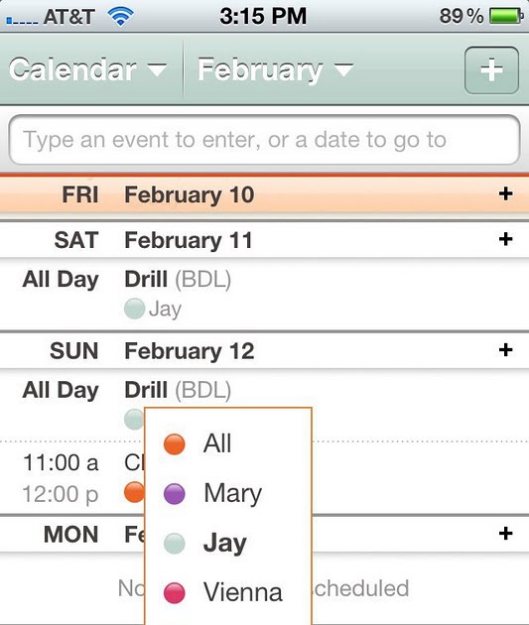This screenshot has height=625, width=529.
Task: Focus the event entry text field
Action: [x=264, y=140]
